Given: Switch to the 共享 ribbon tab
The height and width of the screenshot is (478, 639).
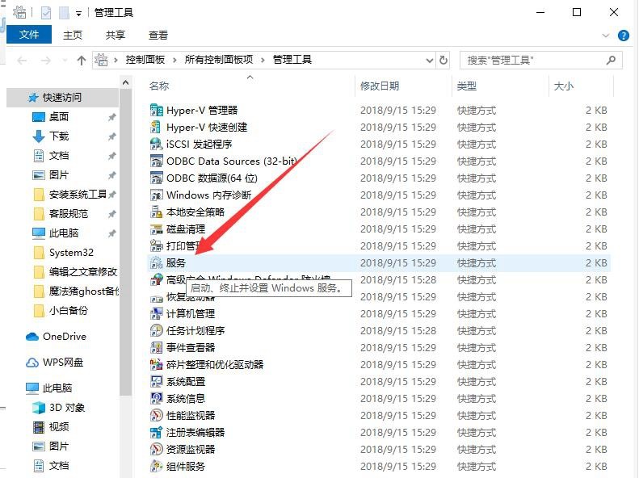Looking at the screenshot, I should pos(116,36).
